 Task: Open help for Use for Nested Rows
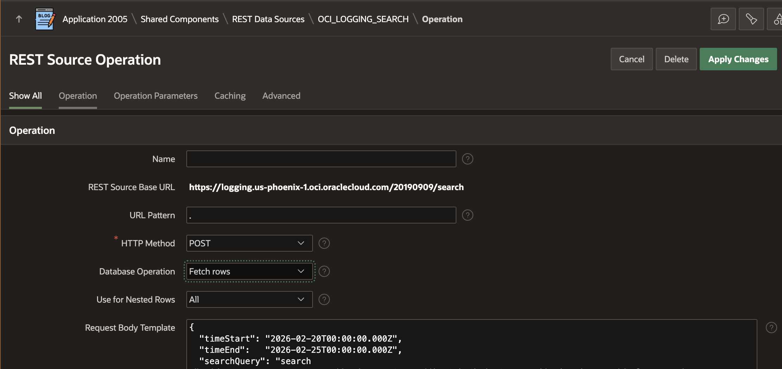tap(324, 299)
